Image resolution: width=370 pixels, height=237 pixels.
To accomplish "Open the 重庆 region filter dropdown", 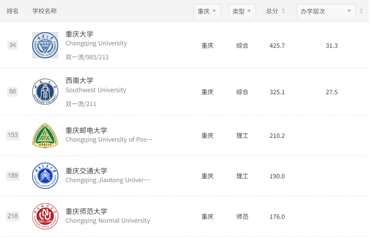I will pyautogui.click(x=207, y=11).
